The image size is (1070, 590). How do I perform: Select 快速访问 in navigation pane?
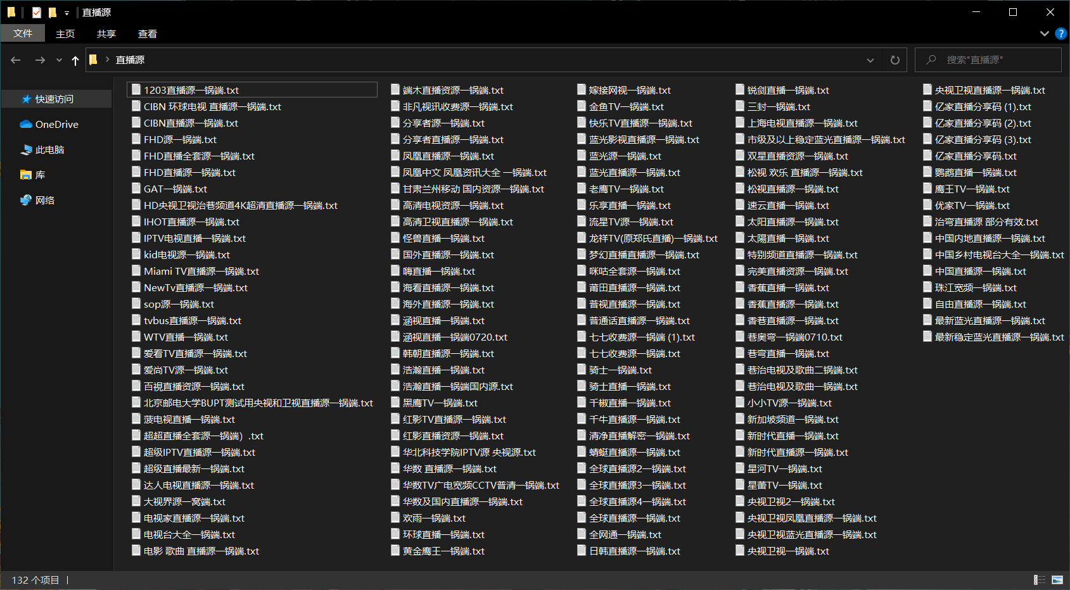pyautogui.click(x=55, y=99)
